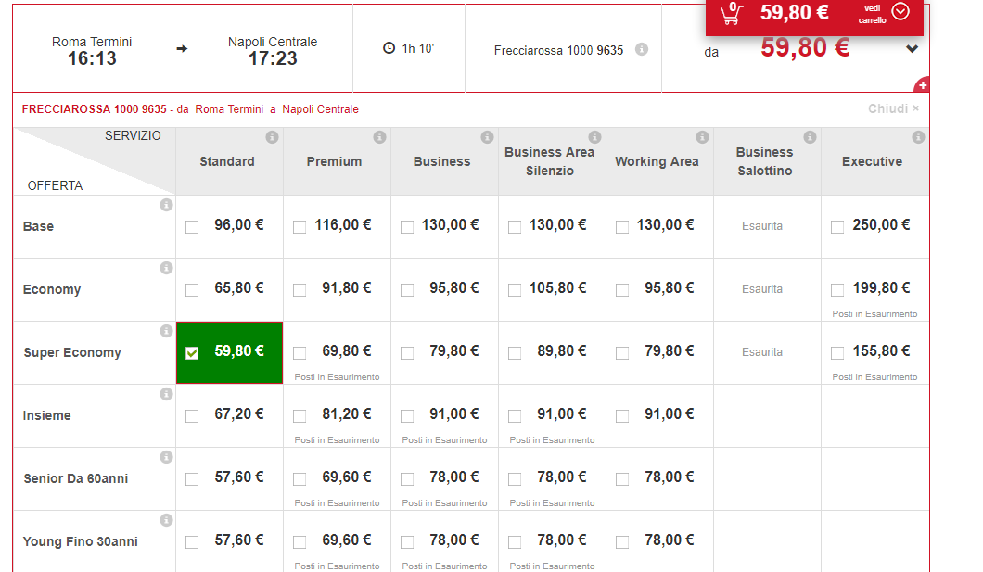Click info icon for Super Economy offer
Screen dimensions: 983x572
click(x=166, y=331)
